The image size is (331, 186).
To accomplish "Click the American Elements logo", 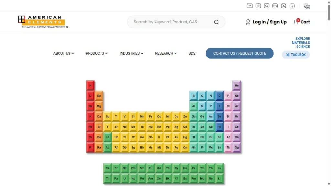I will pos(43,22).
